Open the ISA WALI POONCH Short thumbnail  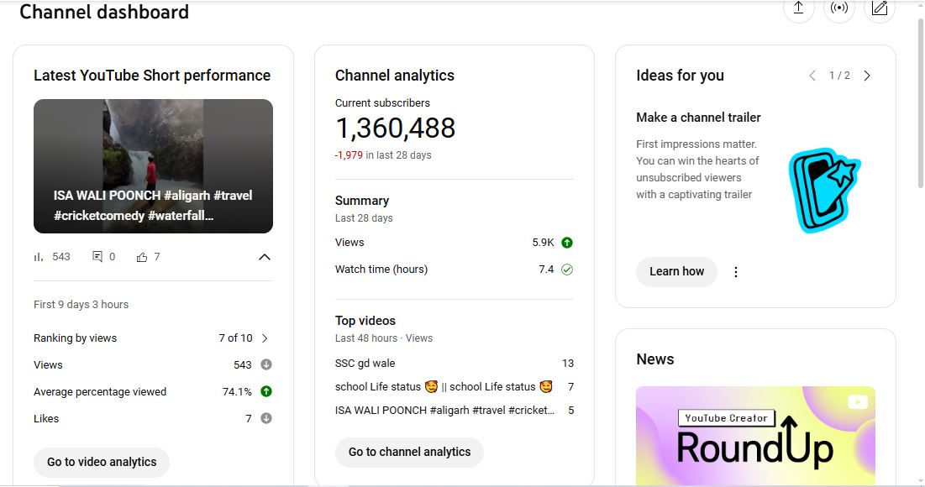pos(153,166)
